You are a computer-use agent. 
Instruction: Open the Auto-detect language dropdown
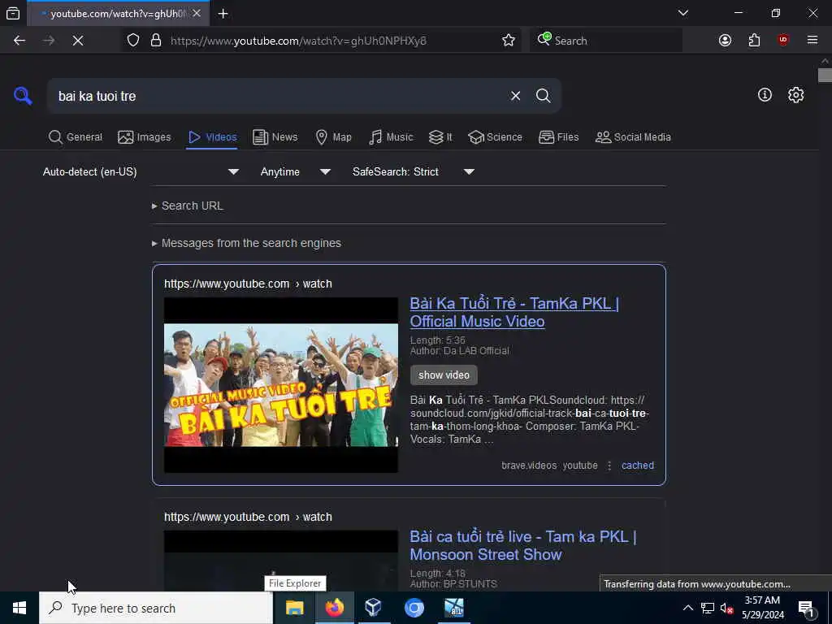pos(141,172)
